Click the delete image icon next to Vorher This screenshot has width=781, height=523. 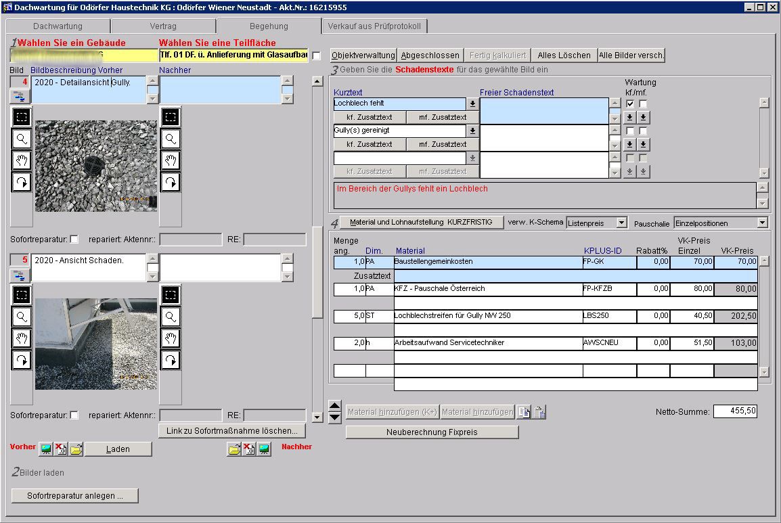61,449
